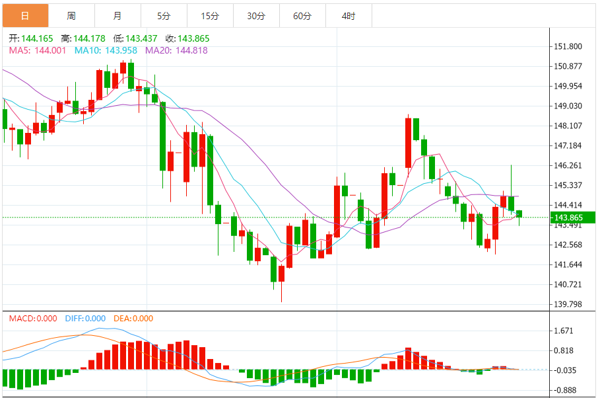The width and height of the screenshot is (600, 398).
Task: Click the close price 143.865 value
Action: (193, 38)
